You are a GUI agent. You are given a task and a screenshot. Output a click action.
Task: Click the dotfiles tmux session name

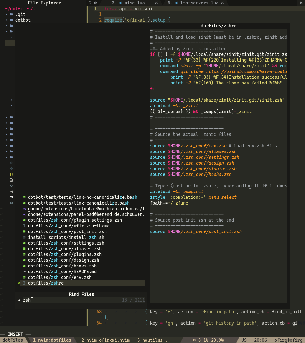pyautogui.click(x=12, y=340)
